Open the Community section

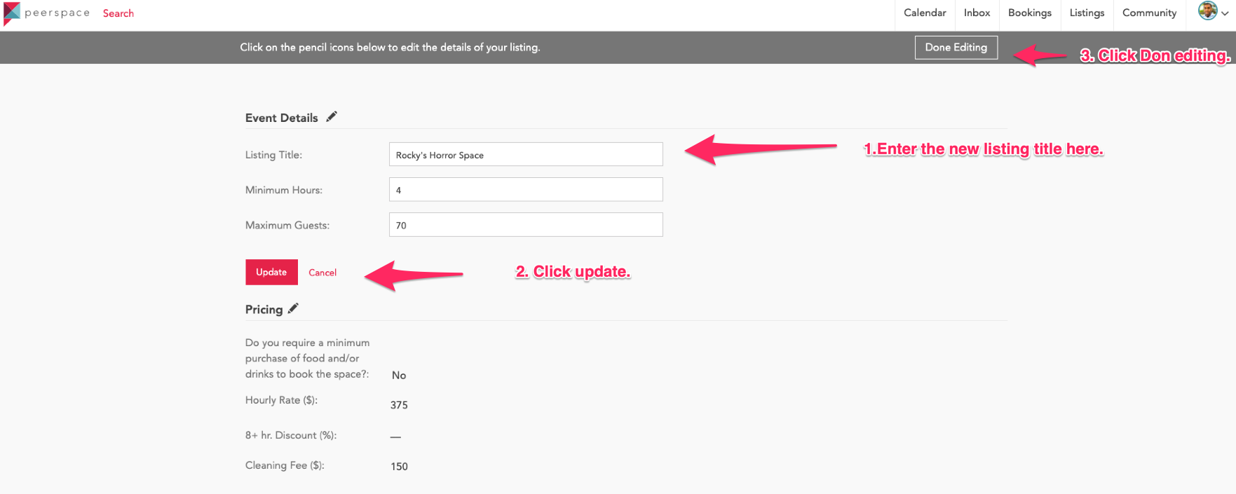tap(1149, 13)
